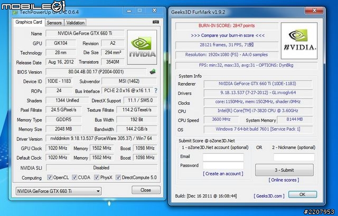This screenshot has height=216, width=338.
Task: Click the BIOS save chip icon
Action: [153, 72]
